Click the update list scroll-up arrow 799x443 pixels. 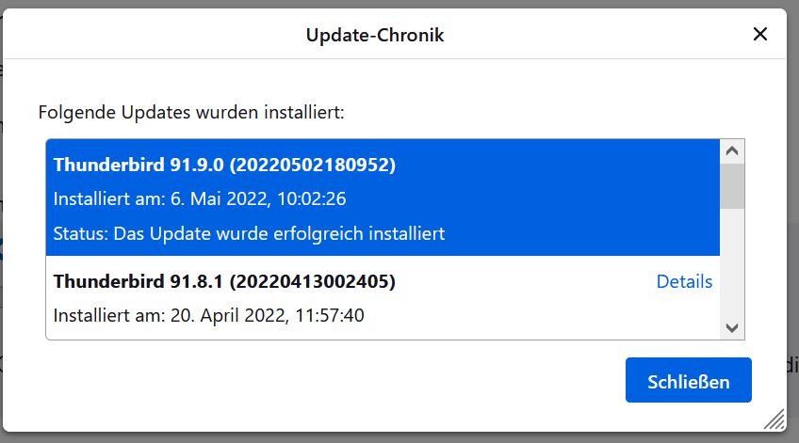732,151
